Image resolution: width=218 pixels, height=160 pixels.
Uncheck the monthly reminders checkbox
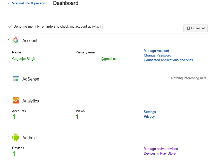10,27
